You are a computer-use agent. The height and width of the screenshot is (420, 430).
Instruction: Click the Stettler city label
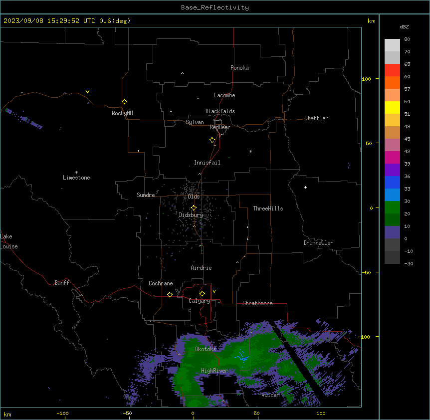pos(316,118)
